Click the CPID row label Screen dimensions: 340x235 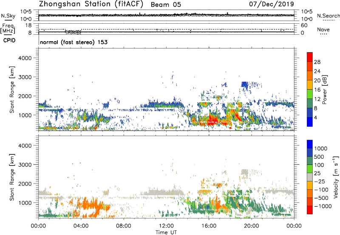9,40
